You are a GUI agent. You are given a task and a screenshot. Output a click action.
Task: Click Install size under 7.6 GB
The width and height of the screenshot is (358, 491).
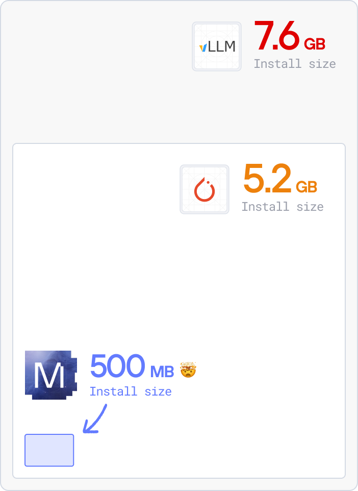coord(295,64)
